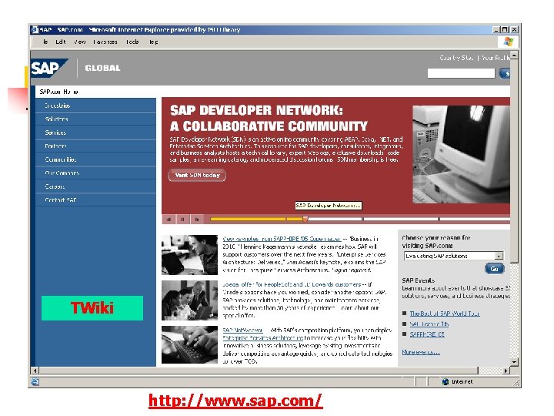554x416 pixels.
Task: Click the horizontal scrollbar right arrow
Action: coord(506,371)
